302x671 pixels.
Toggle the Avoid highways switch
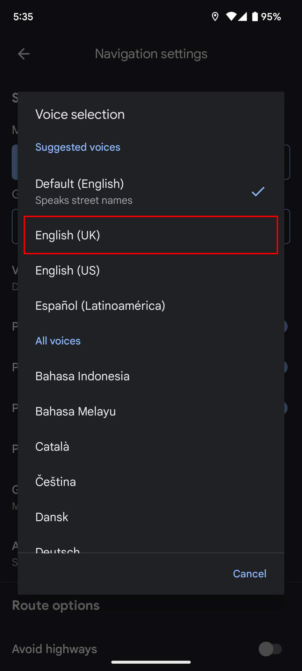tap(270, 649)
